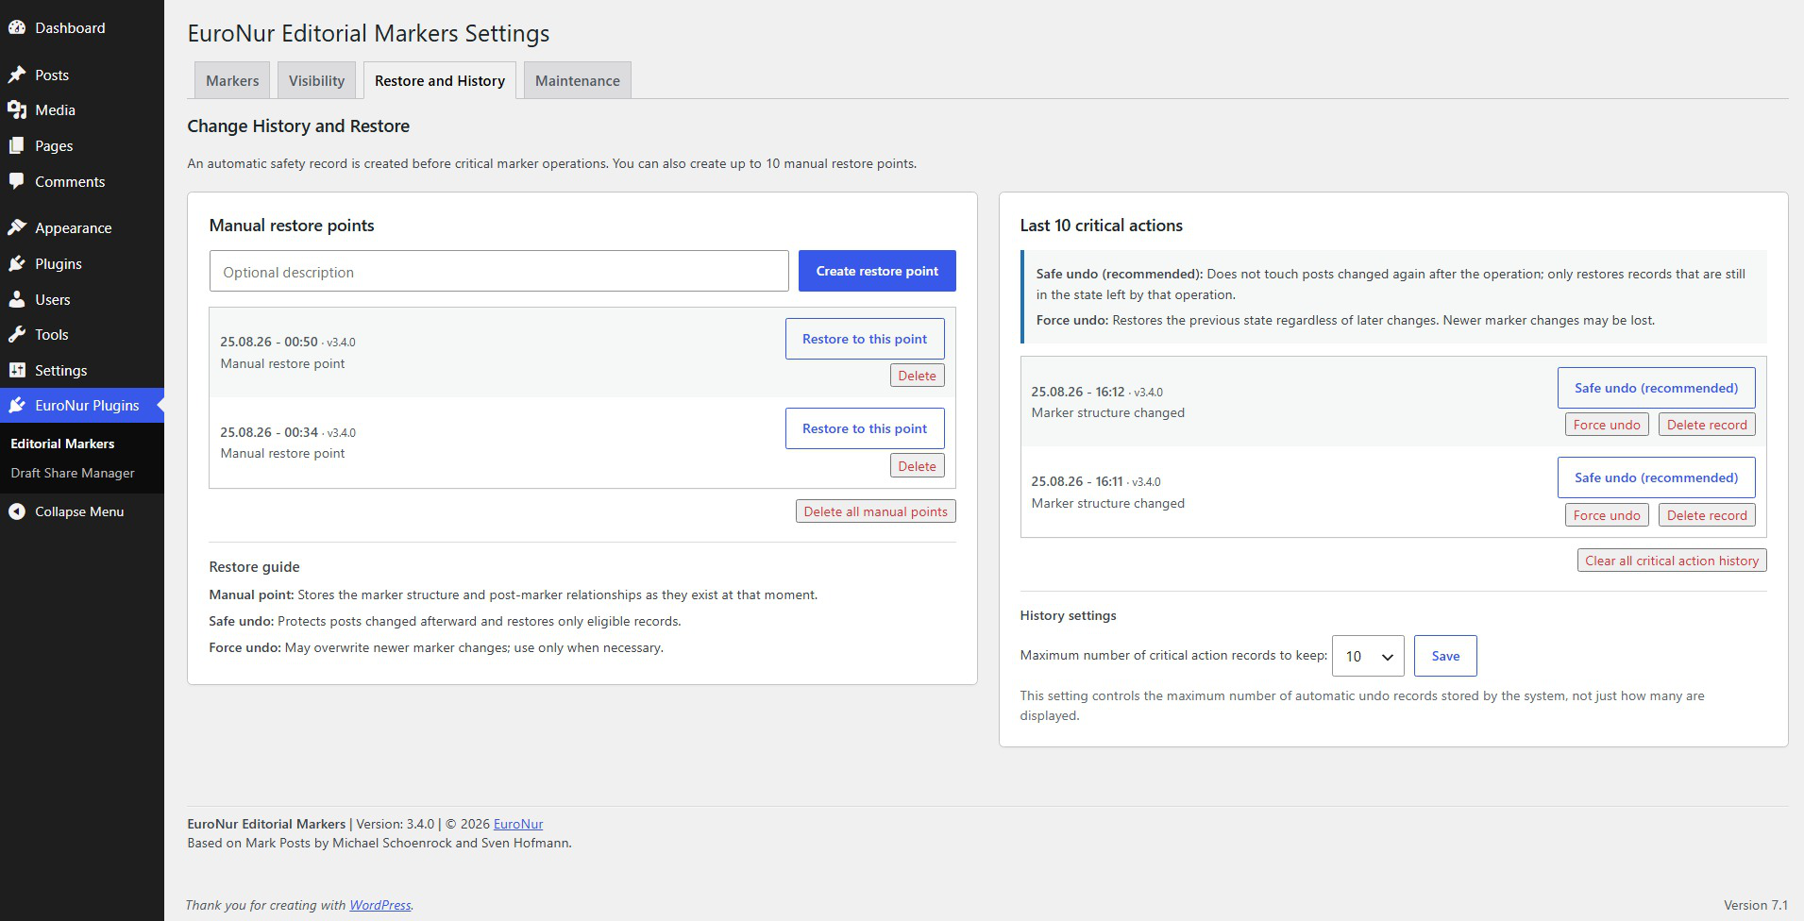
Task: Restore to the 00:50 manual point
Action: tap(865, 339)
